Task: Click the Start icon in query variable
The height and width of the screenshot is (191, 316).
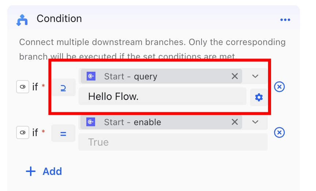Action: coord(91,76)
